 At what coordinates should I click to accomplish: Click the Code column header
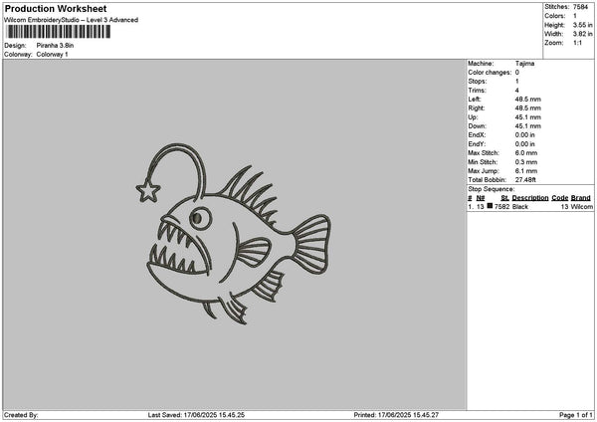tap(559, 198)
